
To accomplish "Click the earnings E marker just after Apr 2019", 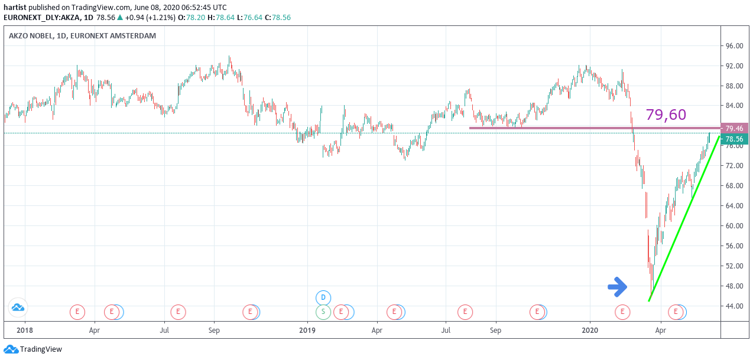I will [394, 312].
